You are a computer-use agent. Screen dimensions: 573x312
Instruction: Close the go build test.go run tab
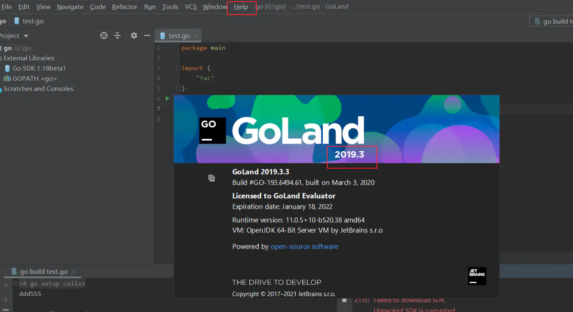[73, 272]
